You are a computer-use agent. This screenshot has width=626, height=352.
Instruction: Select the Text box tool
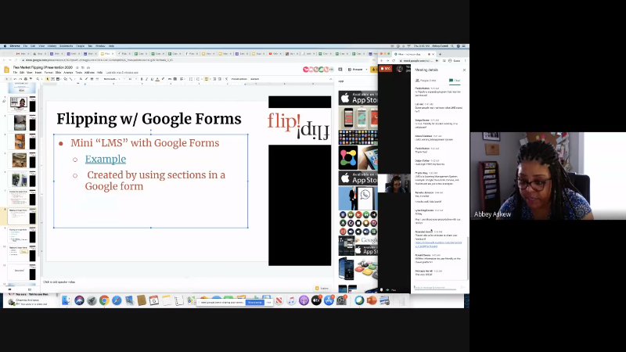click(x=52, y=79)
